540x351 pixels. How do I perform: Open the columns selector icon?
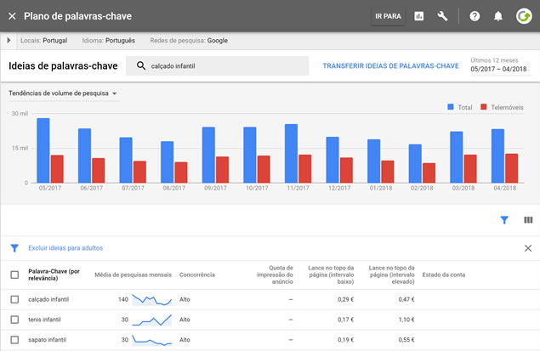(x=528, y=220)
